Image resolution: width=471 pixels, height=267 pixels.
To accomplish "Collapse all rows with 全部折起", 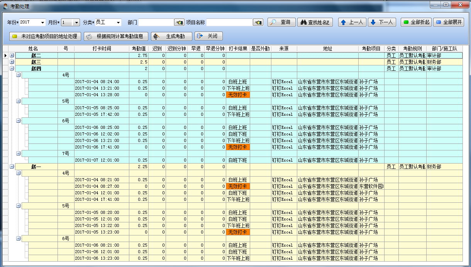I will pyautogui.click(x=416, y=22).
